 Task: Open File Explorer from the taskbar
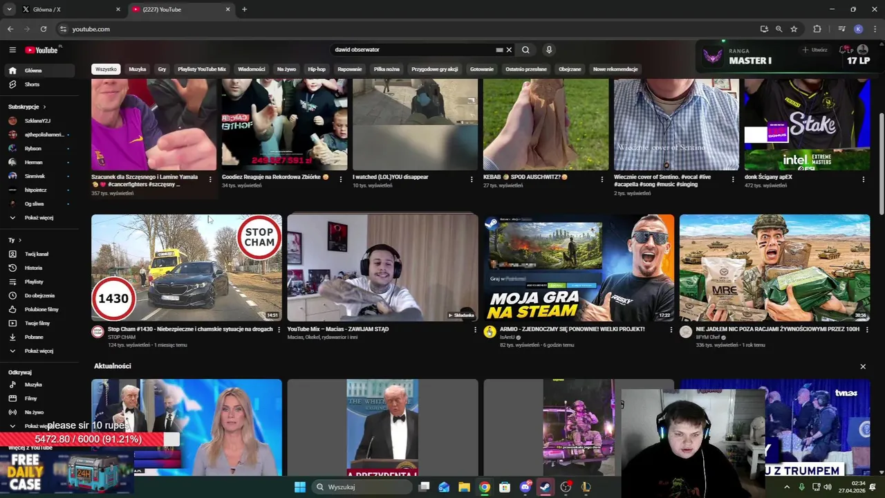pyautogui.click(x=464, y=487)
